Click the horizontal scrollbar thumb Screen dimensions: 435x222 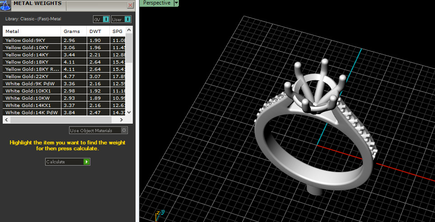coord(61,120)
